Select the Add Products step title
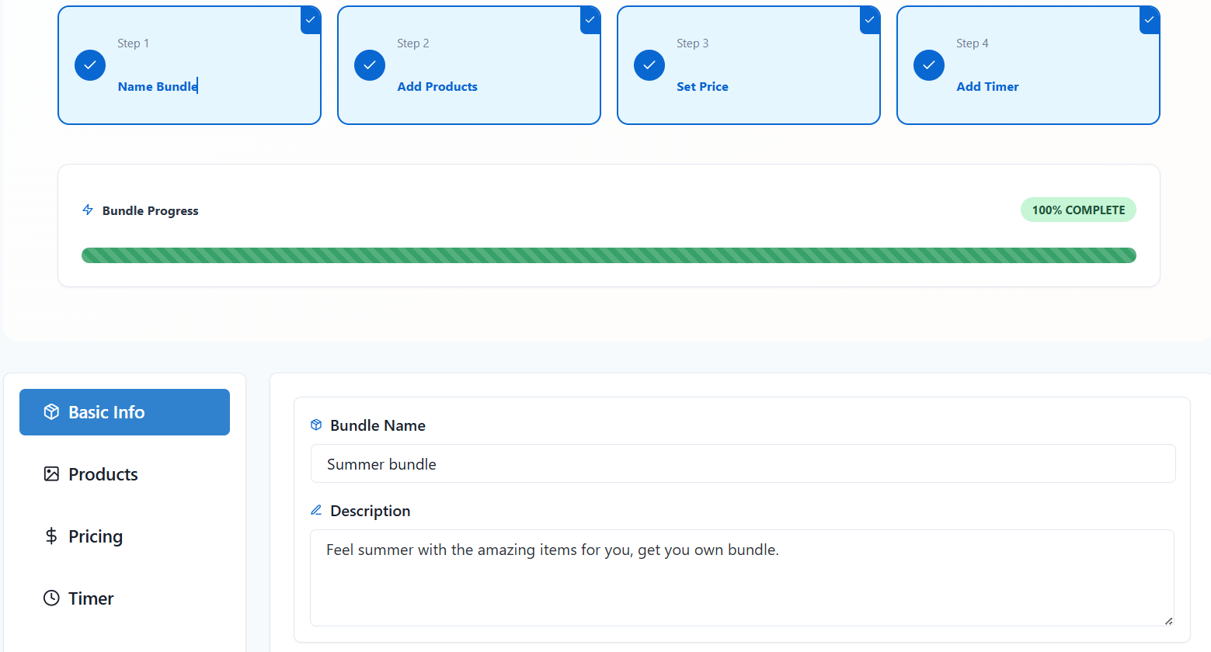This screenshot has width=1211, height=652. coord(437,87)
